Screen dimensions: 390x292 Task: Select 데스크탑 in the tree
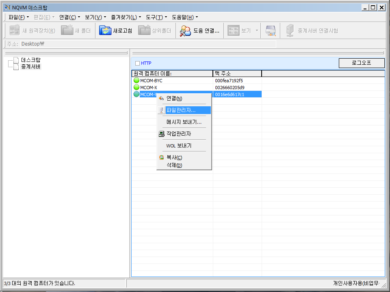[x=31, y=60]
